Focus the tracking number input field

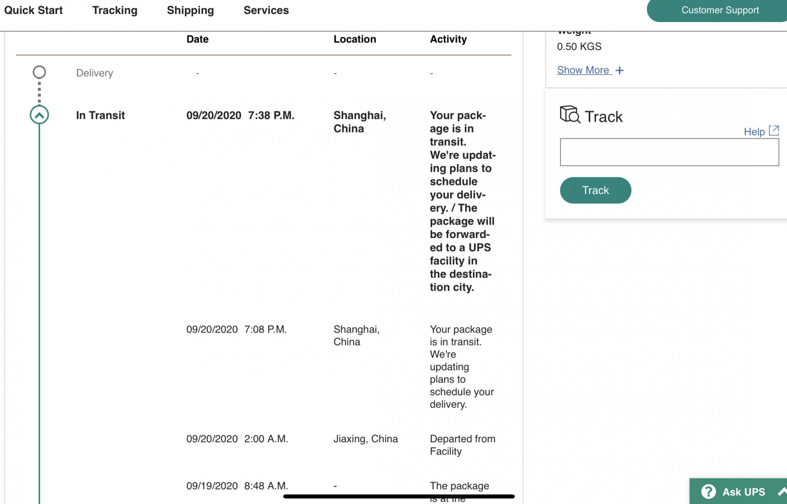click(x=669, y=152)
